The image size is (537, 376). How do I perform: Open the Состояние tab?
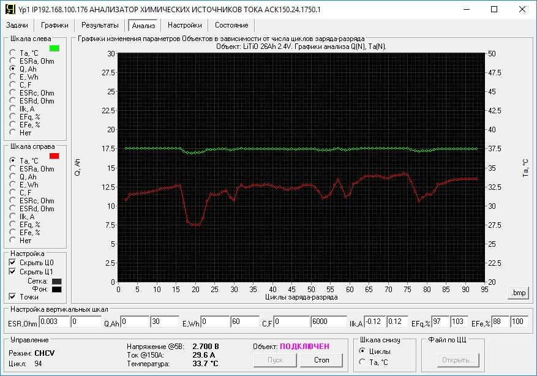coord(231,25)
